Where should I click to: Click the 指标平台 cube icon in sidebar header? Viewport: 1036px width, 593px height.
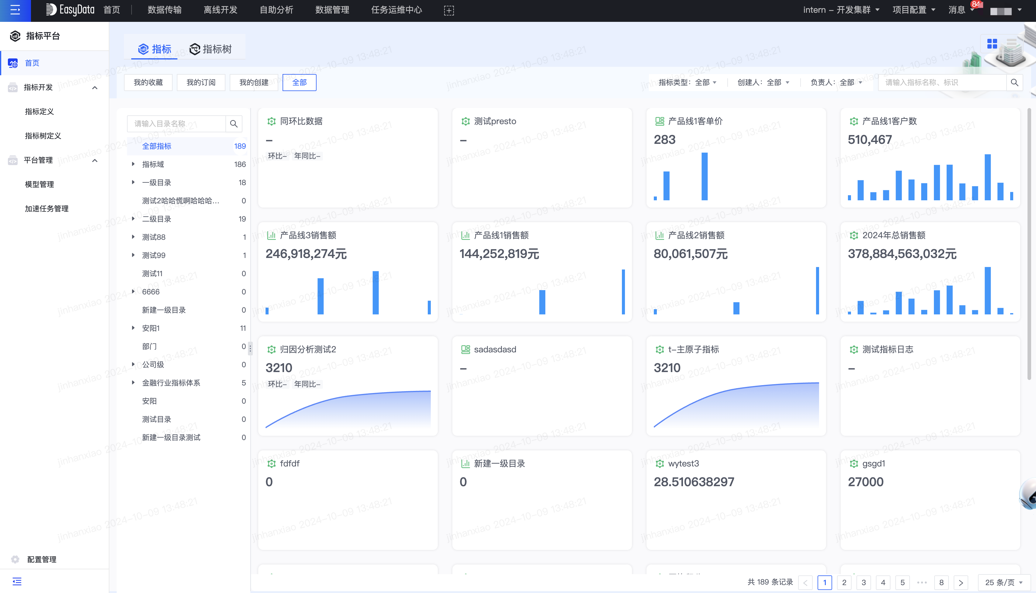tap(15, 36)
